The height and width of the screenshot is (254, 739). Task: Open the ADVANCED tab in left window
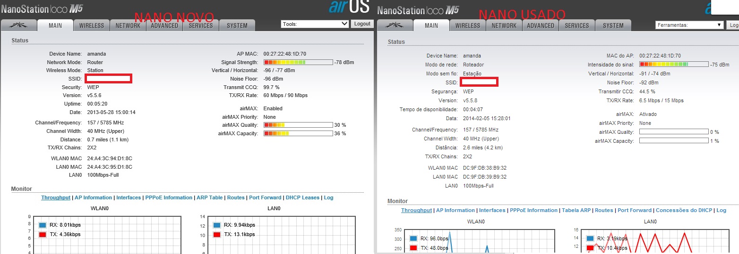(x=164, y=25)
